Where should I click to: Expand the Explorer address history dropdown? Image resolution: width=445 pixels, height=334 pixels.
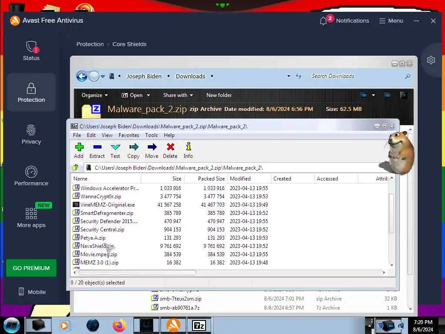click(x=289, y=76)
